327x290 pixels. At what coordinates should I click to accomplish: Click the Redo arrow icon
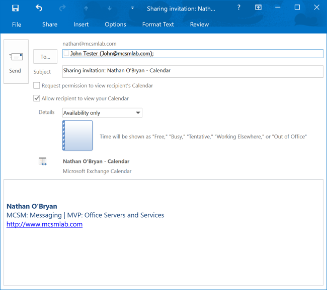(62, 8)
